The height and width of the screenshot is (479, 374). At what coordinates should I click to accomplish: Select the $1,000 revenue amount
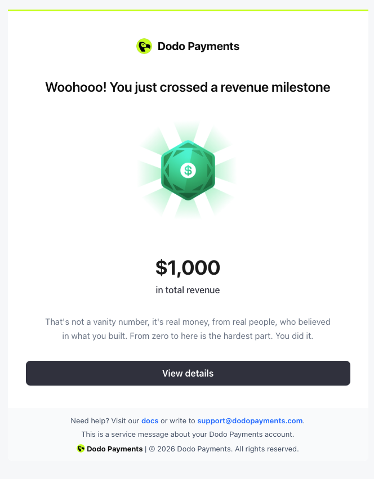(188, 267)
